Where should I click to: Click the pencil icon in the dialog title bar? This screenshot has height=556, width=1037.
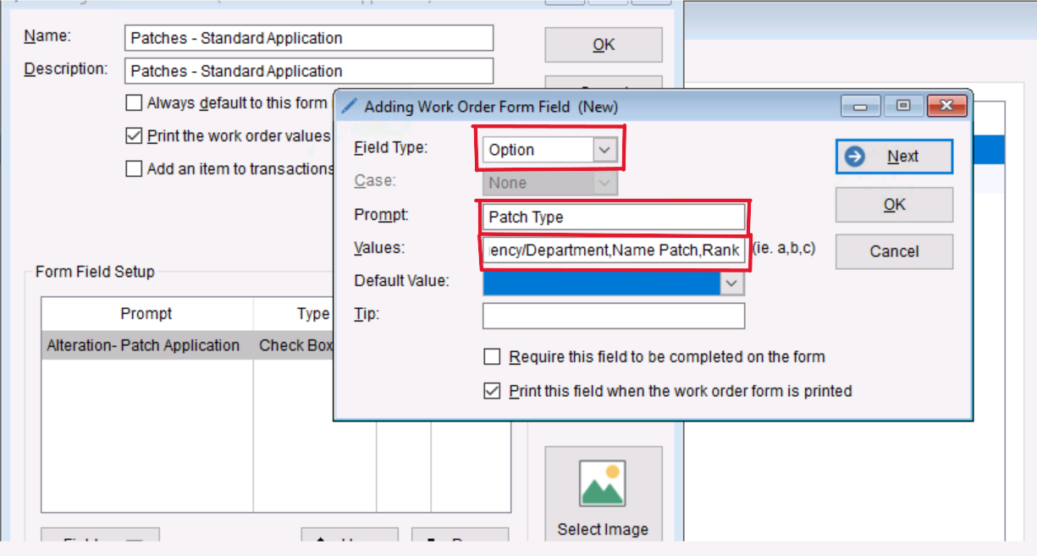click(x=349, y=107)
